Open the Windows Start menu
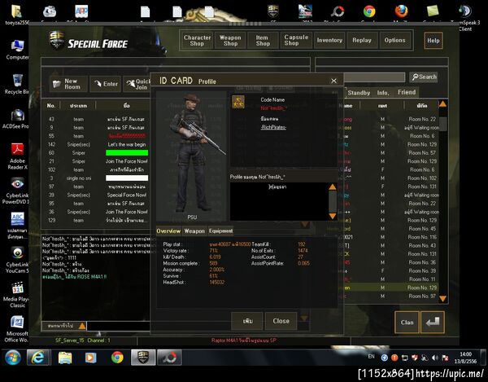The width and height of the screenshot is (488, 382). pyautogui.click(x=13, y=358)
